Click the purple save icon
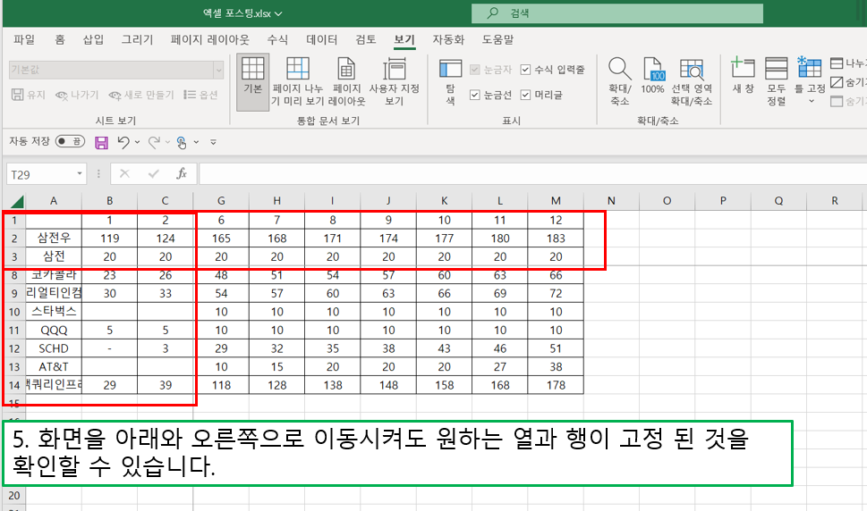The height and width of the screenshot is (511, 867). (x=101, y=142)
